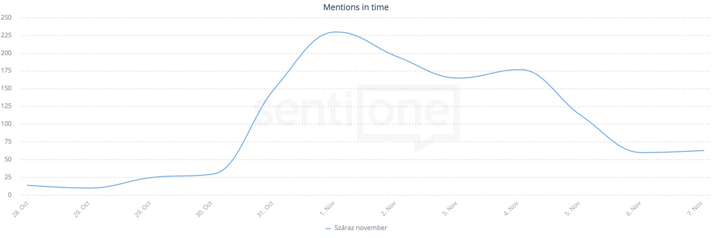Click the 100 value on y-axis
The height and width of the screenshot is (238, 712).
coord(6,124)
